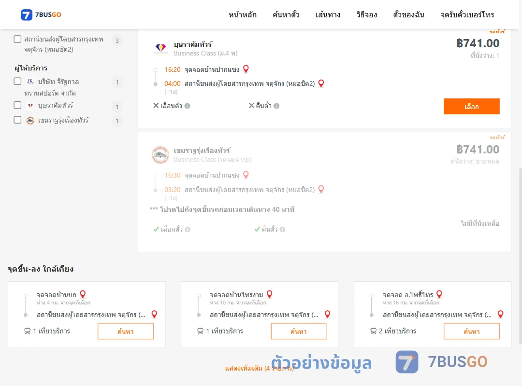This screenshot has width=522, height=386.
Task: Search trips from จุดจอดบ้านไทรงาม
Action: tap(299, 331)
